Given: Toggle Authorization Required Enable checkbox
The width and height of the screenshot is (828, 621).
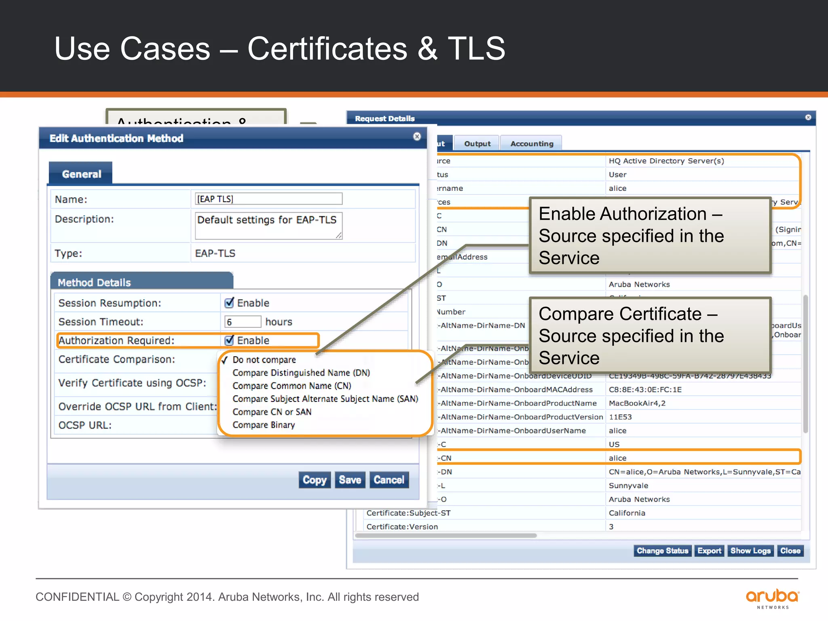Looking at the screenshot, I should [x=229, y=340].
